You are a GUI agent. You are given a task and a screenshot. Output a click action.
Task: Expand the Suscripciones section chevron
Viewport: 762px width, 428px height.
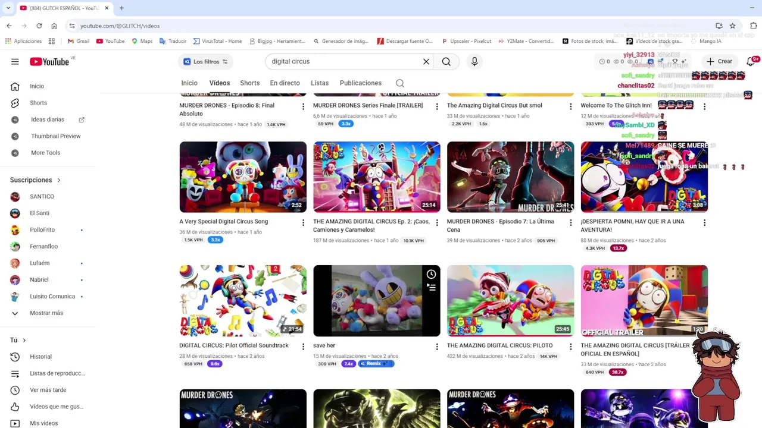(x=58, y=180)
